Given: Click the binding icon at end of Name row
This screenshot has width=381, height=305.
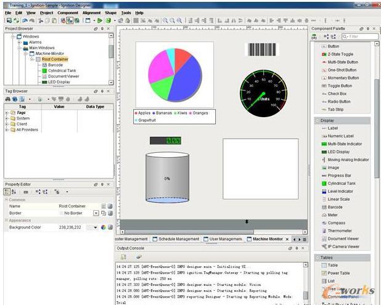Looking at the screenshot, I should pyautogui.click(x=110, y=206).
